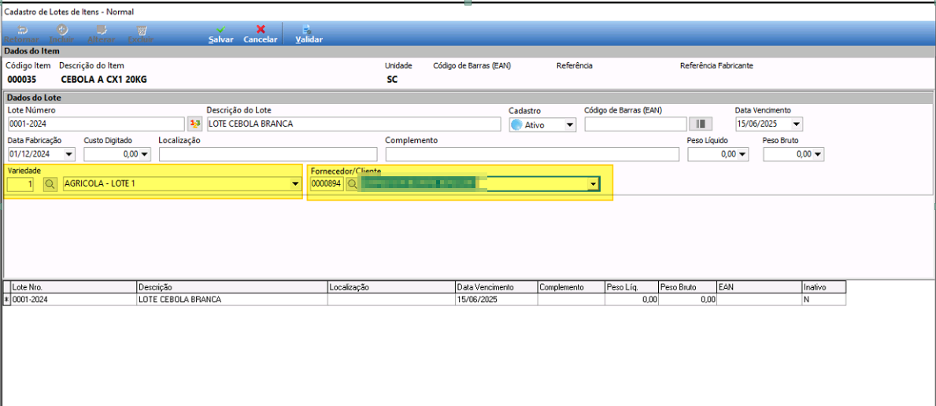Open the Custo Digitado calculator dropdown
The height and width of the screenshot is (406, 936).
pos(145,155)
